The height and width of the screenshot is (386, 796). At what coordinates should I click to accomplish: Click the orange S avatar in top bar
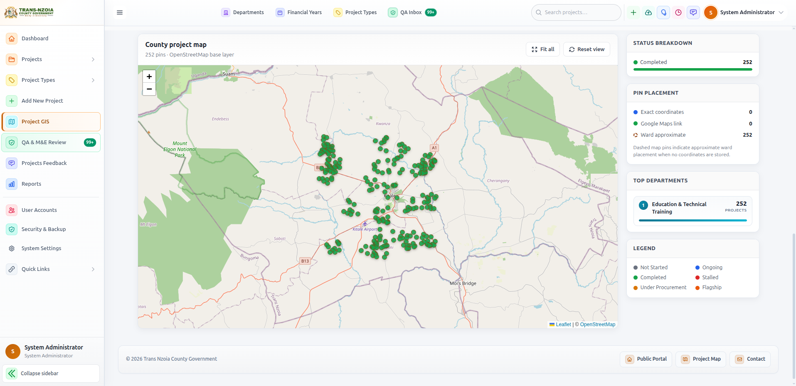[x=711, y=12]
